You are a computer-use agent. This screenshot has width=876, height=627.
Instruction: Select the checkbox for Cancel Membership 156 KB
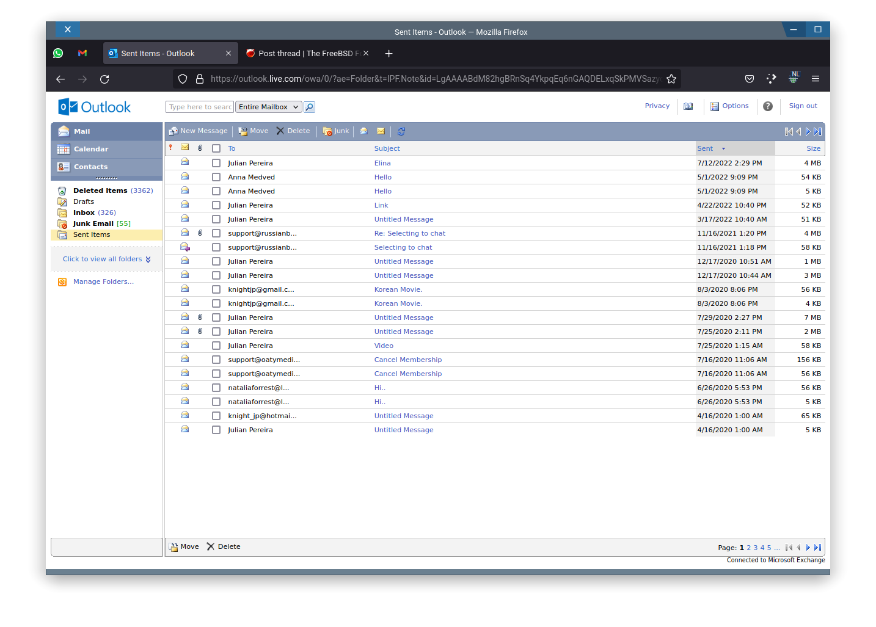point(216,360)
